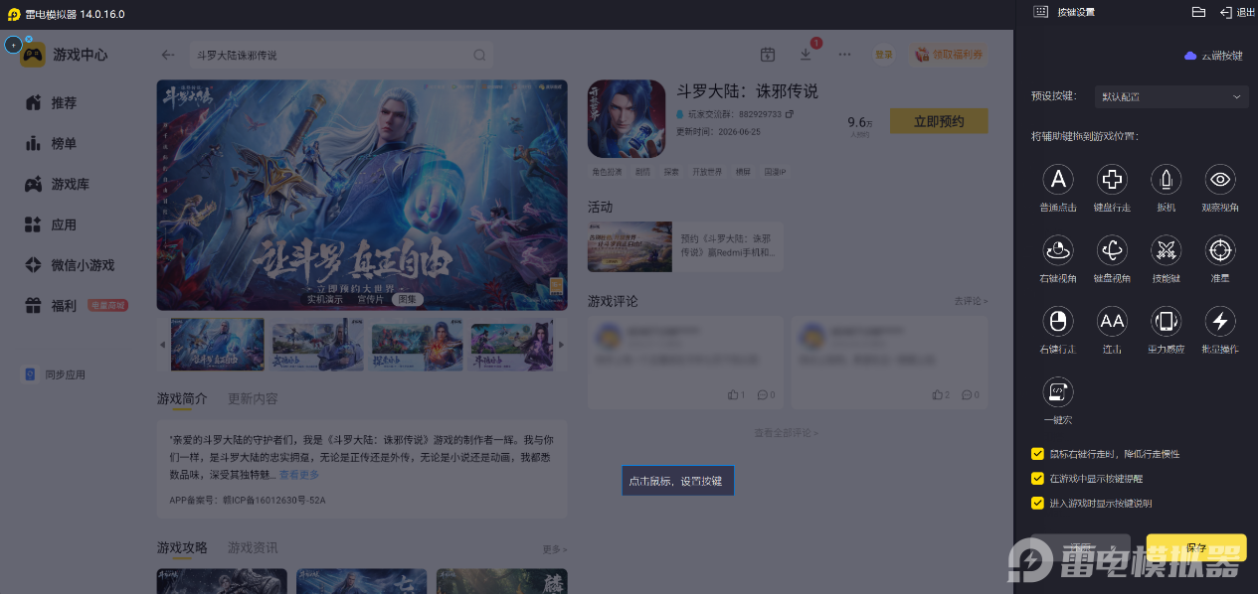Select the 观察视角 eye view icon
Viewport: 1258px width, 594px height.
coord(1220,180)
